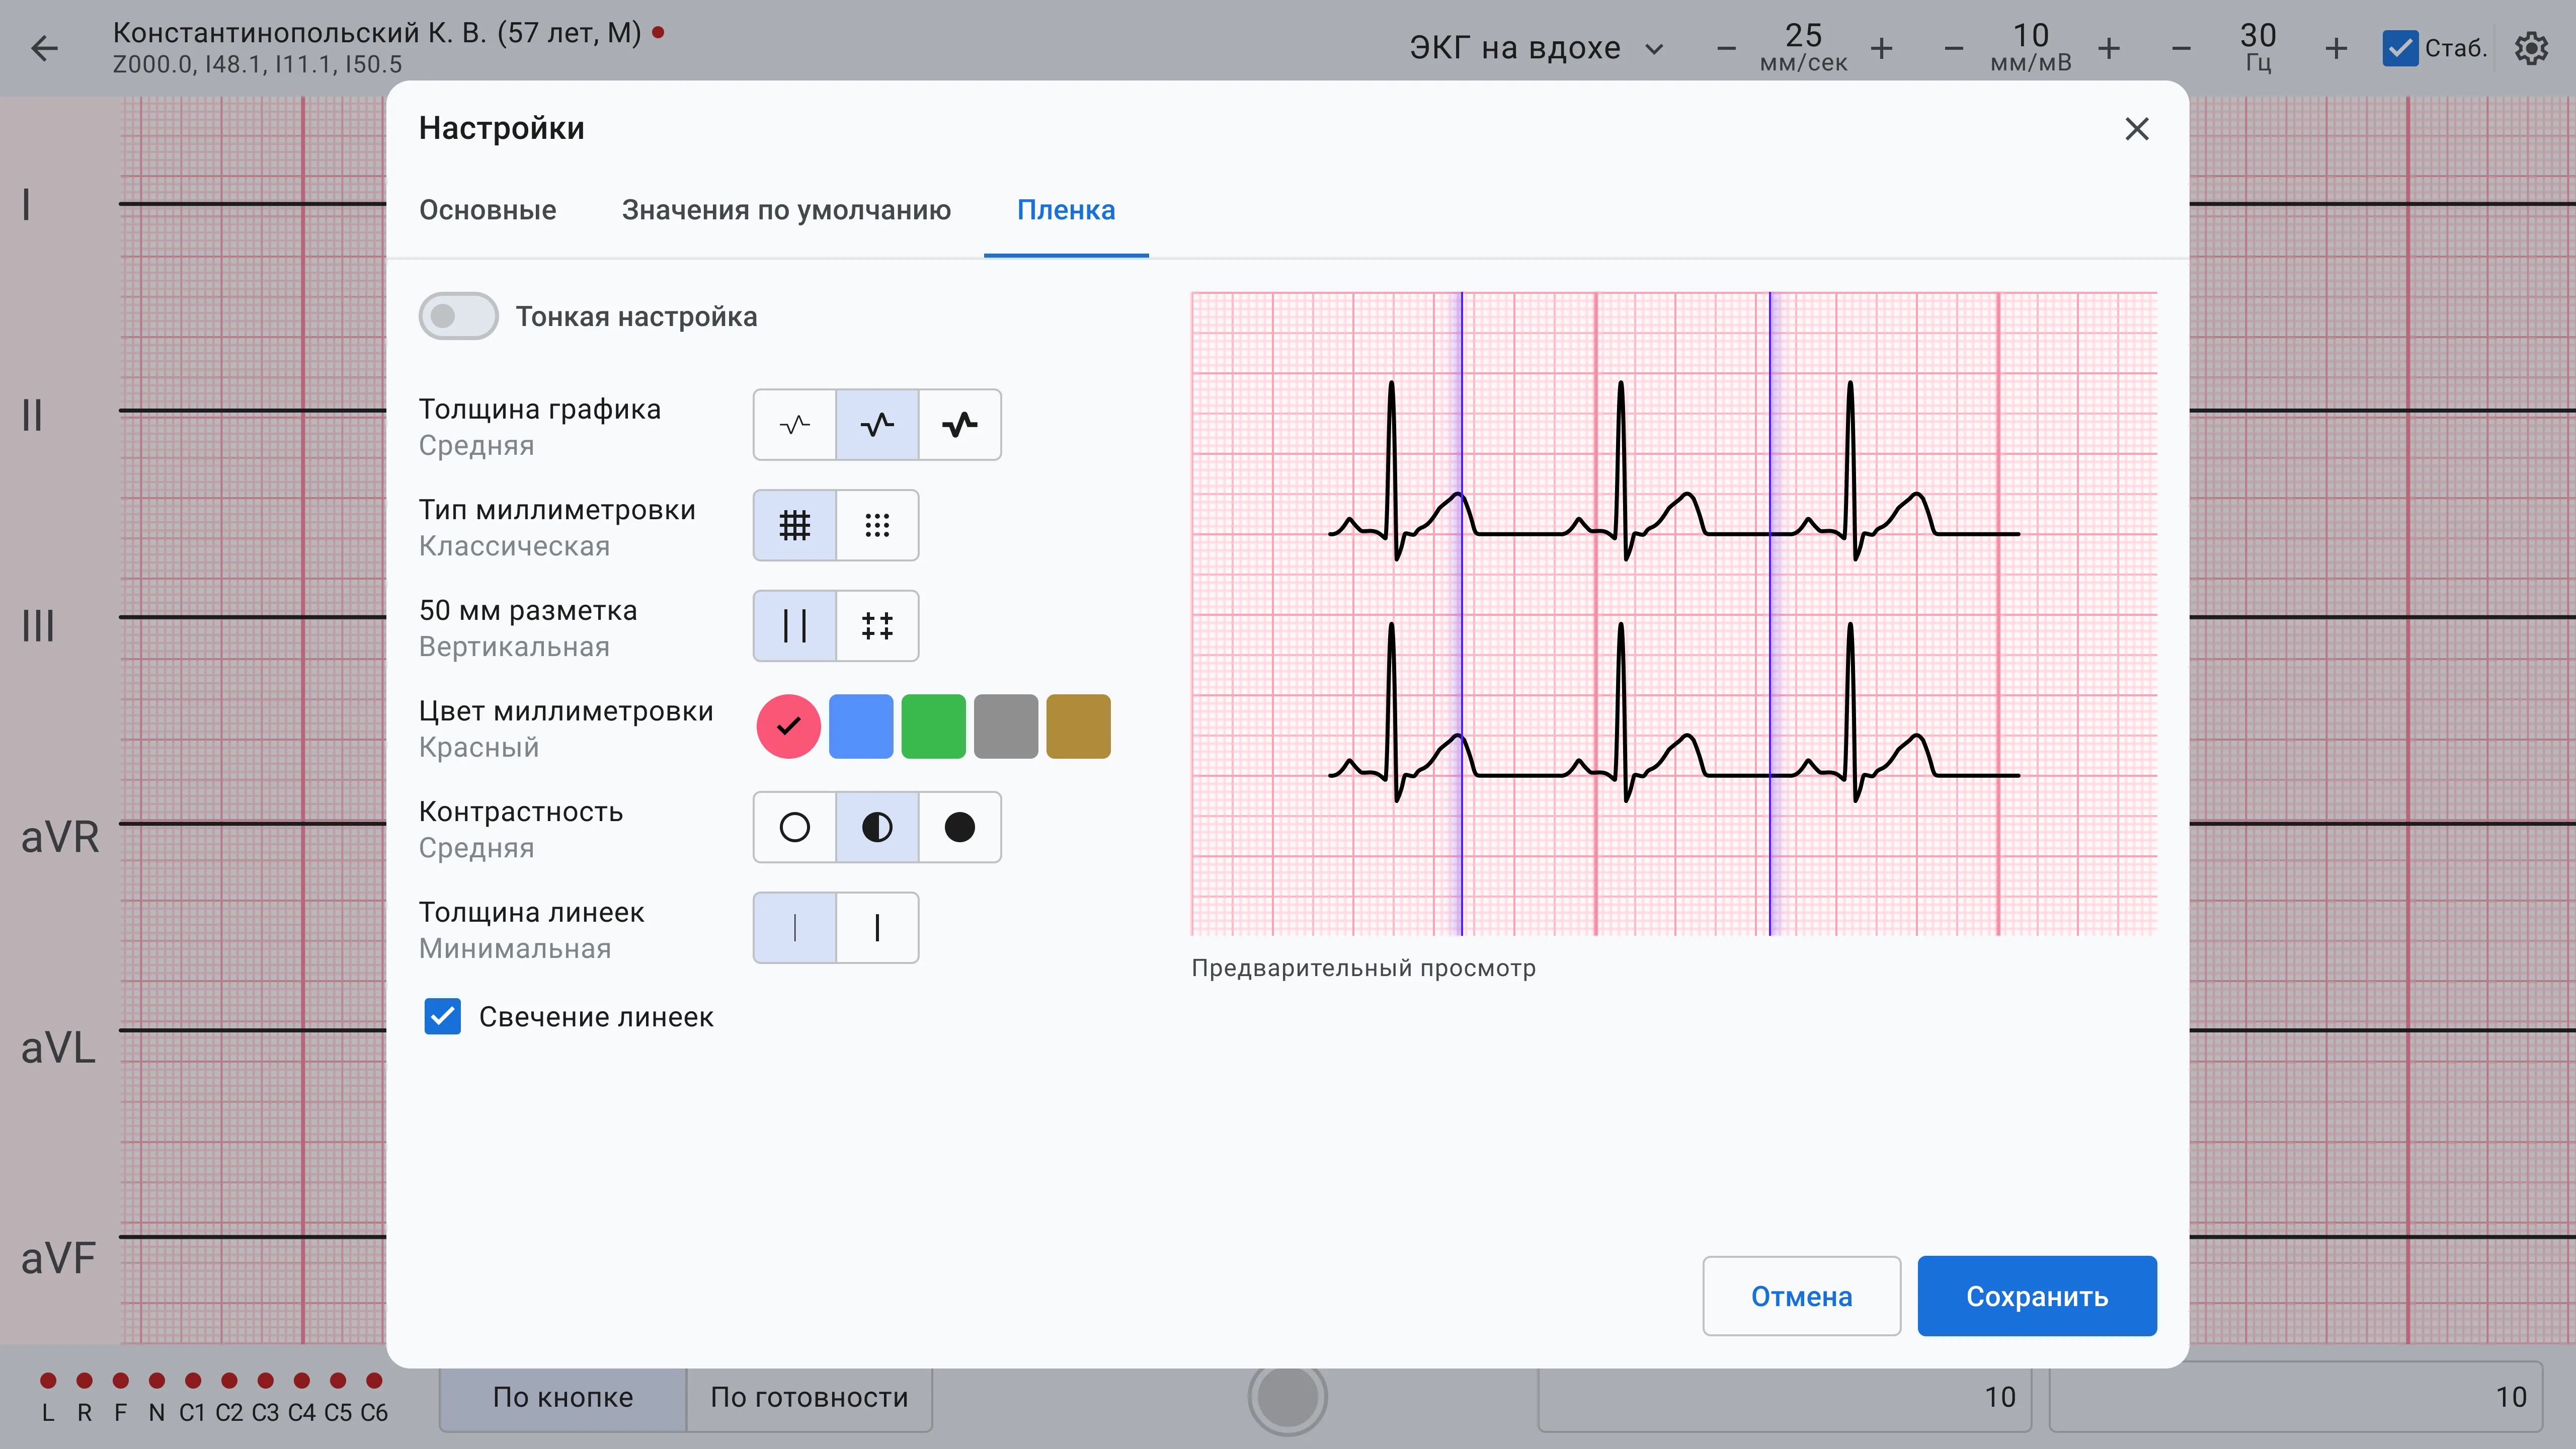This screenshot has width=2576, height=1449.
Task: Click diagnosis codes Z000.0, I48.1, I11.1, I50.5
Action: point(257,65)
